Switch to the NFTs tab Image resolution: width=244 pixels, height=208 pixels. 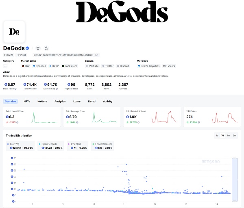point(27,101)
